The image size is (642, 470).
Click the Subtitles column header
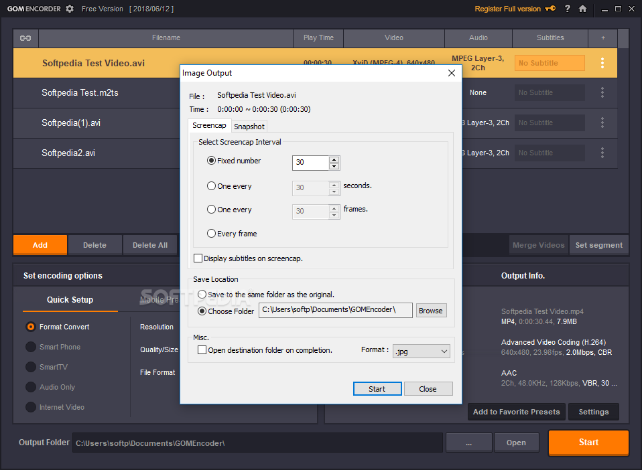pos(550,38)
